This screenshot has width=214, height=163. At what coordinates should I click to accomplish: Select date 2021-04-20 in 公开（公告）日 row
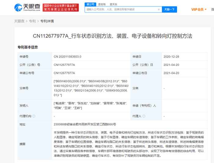pyautogui.click(x=171, y=65)
